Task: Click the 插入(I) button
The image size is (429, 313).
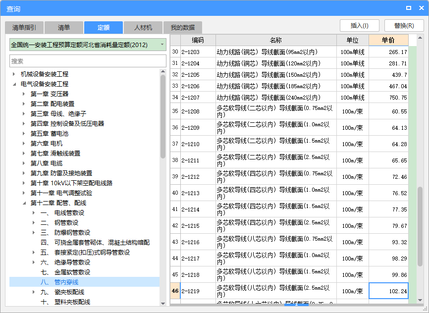Action: coord(361,26)
